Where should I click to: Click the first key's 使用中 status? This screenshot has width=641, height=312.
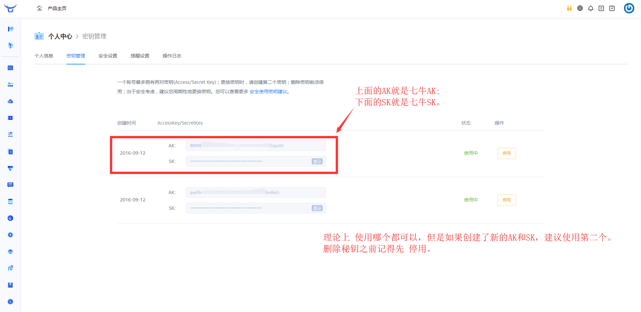471,153
